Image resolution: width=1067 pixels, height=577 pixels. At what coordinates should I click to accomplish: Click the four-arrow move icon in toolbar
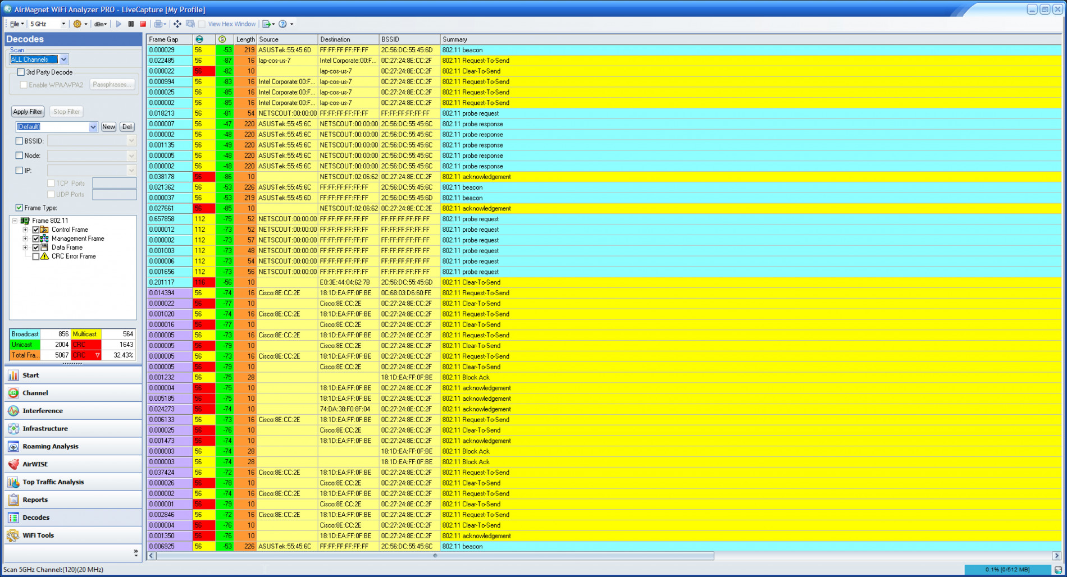[177, 24]
